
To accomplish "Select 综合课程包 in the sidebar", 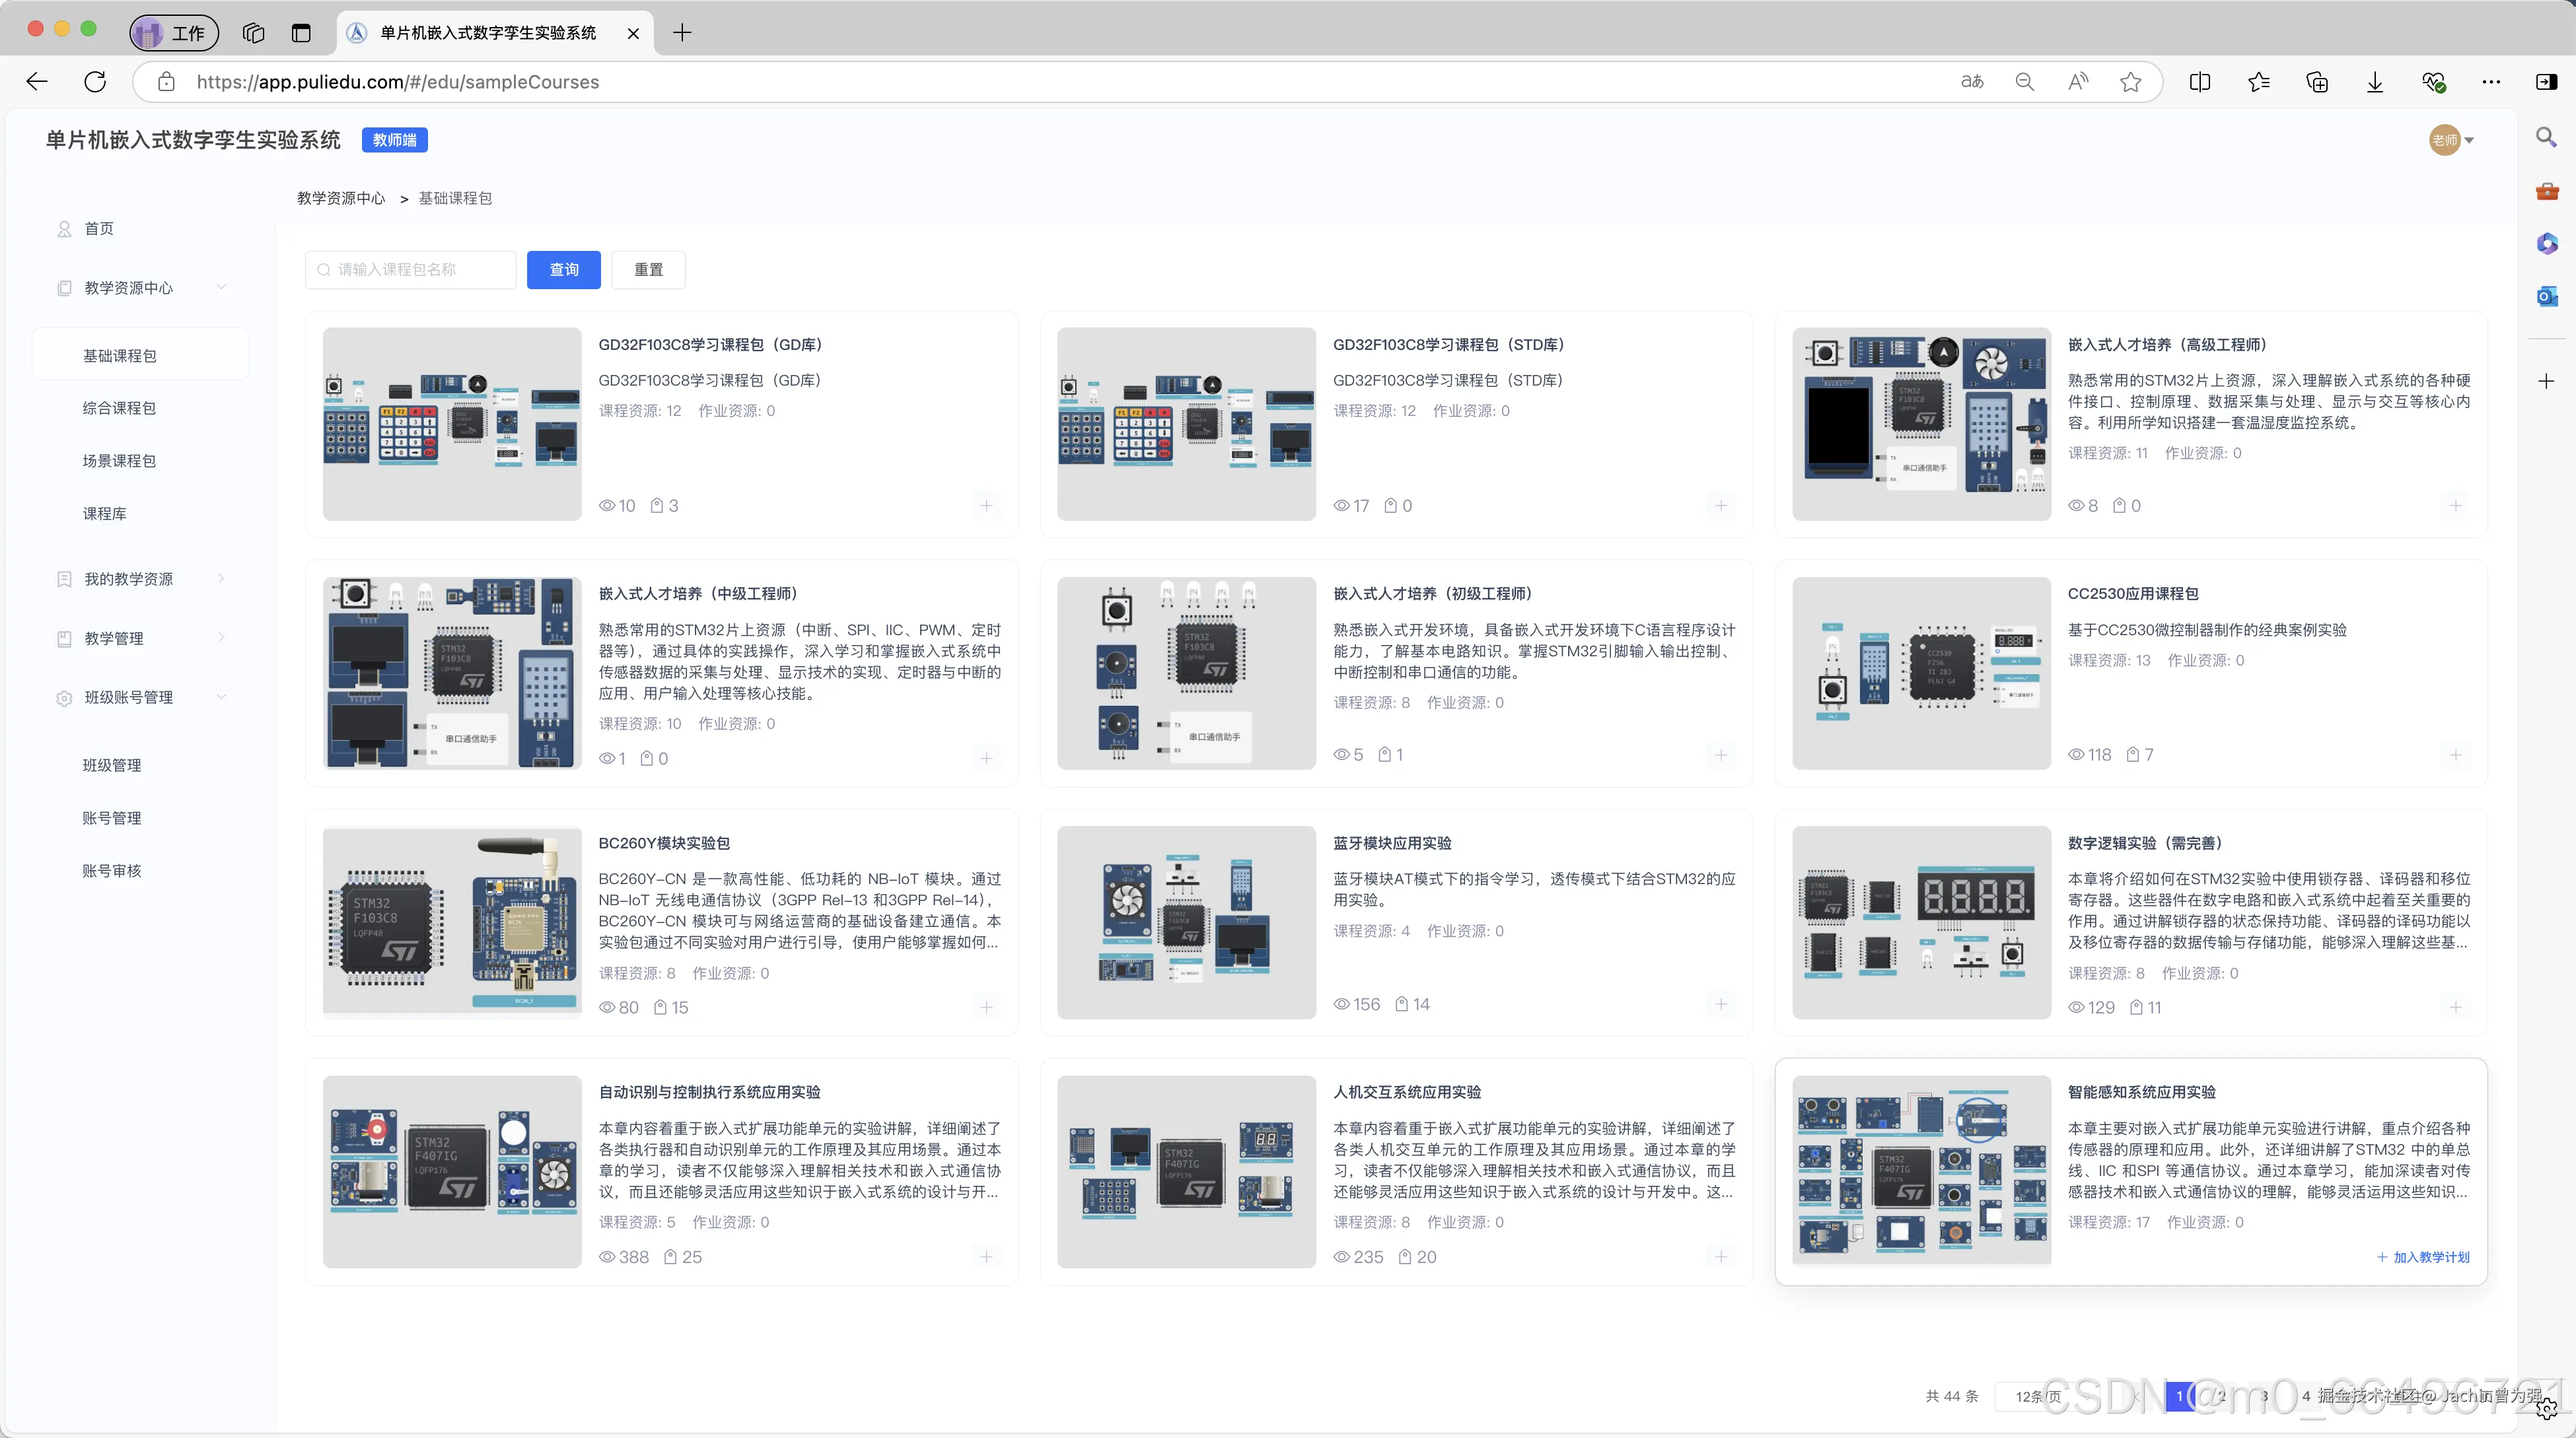I will (119, 408).
